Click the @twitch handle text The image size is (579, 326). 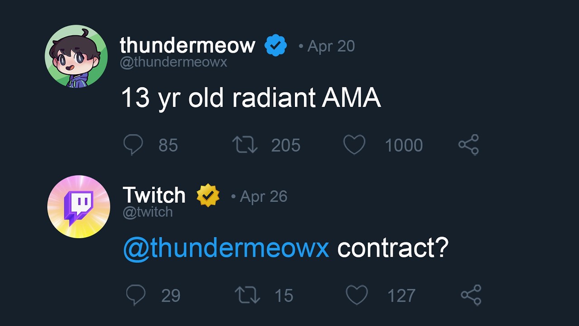click(x=148, y=212)
